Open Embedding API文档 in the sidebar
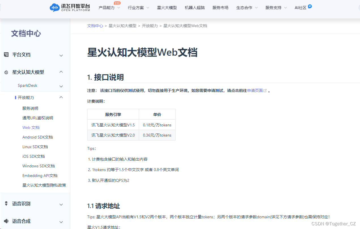 40,176
